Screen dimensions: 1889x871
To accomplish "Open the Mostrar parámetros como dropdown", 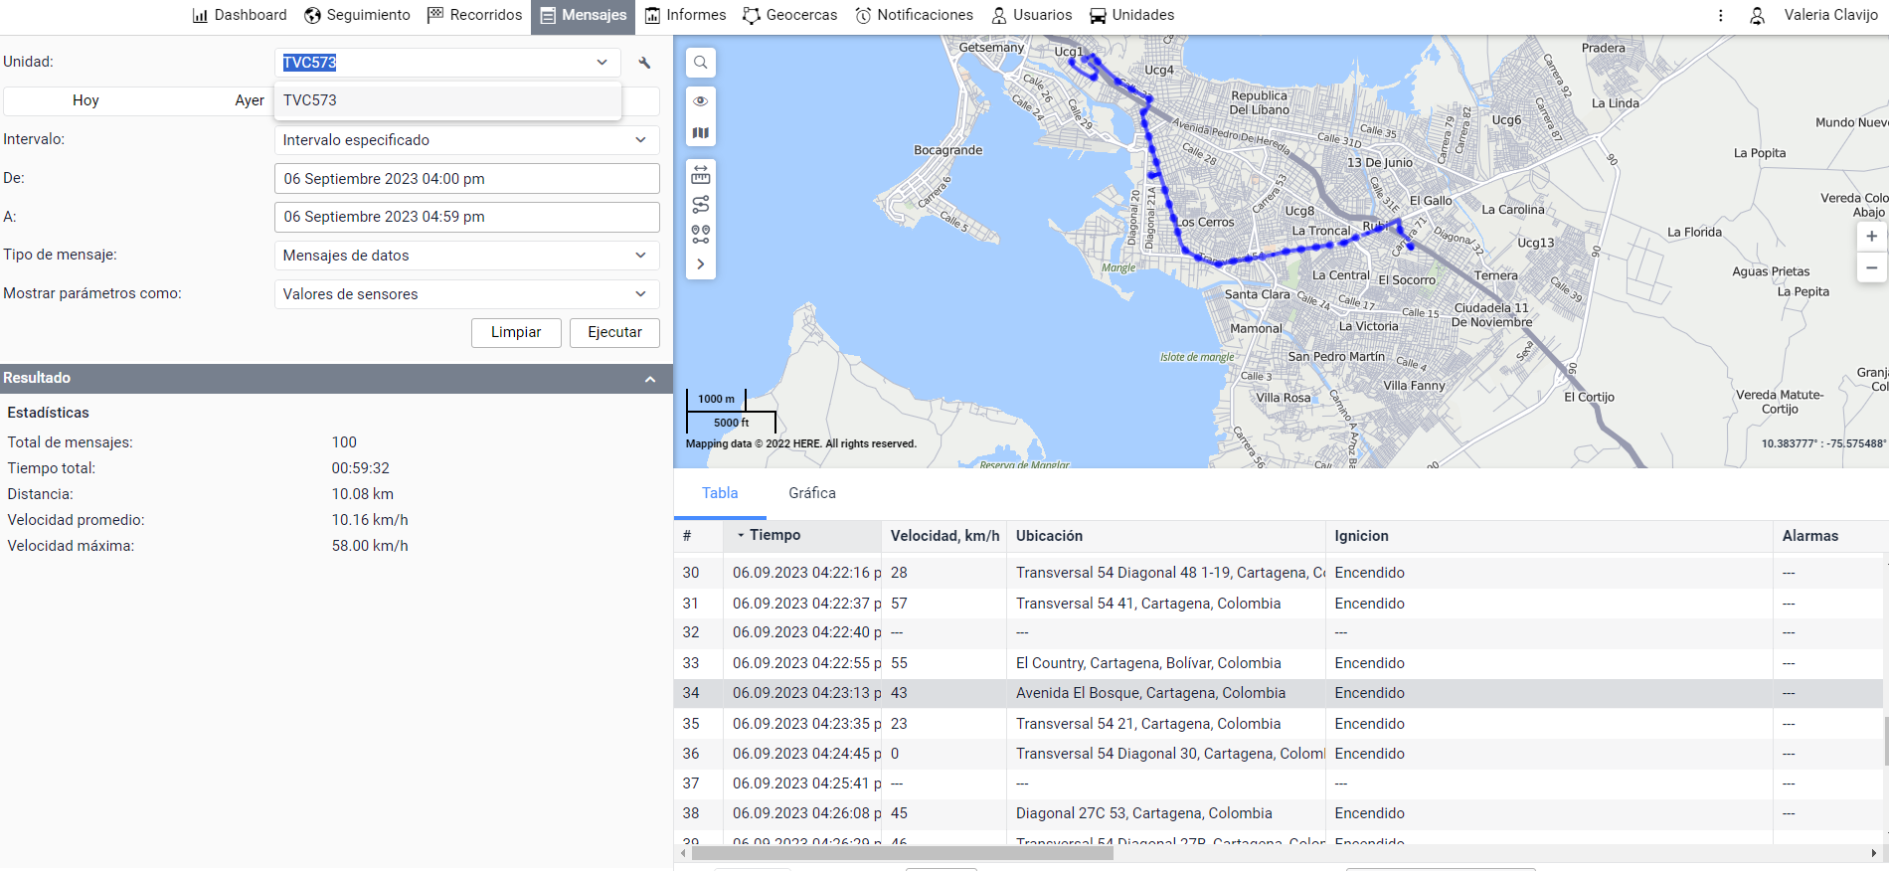I will [x=466, y=294].
